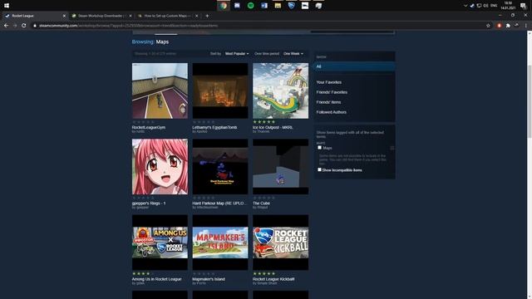Close the Steam Workshop Downloader tab
The image size is (532, 299).
(131, 16)
